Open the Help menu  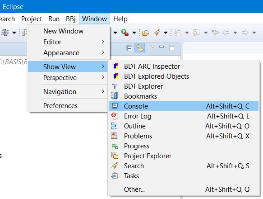click(x=120, y=19)
